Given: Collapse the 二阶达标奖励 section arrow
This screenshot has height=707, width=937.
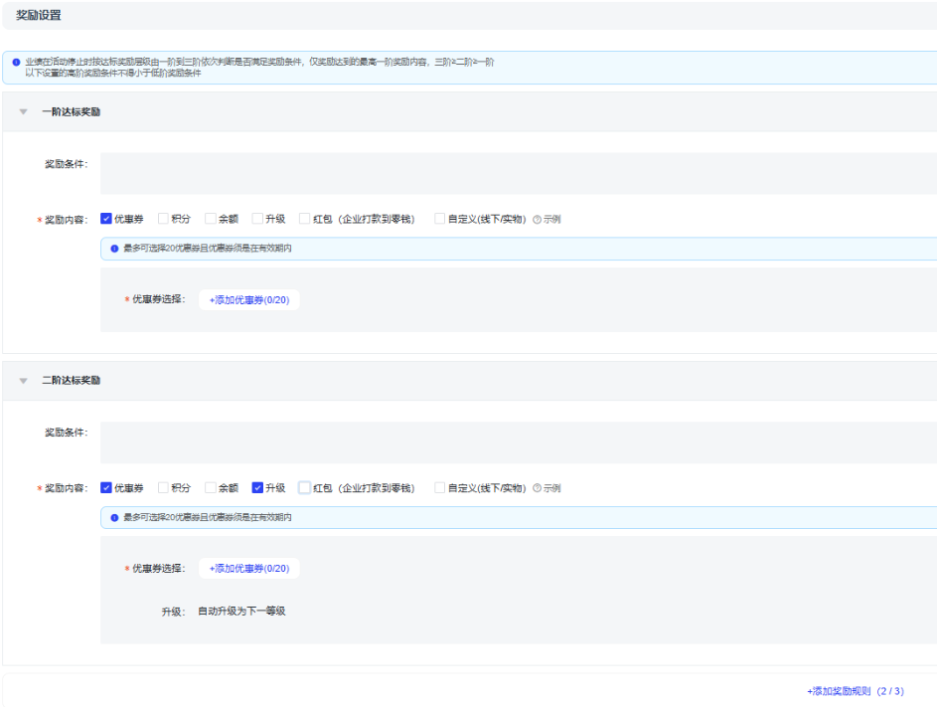Looking at the screenshot, I should 23,381.
